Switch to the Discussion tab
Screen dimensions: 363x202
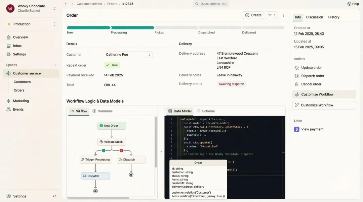[x=314, y=17]
